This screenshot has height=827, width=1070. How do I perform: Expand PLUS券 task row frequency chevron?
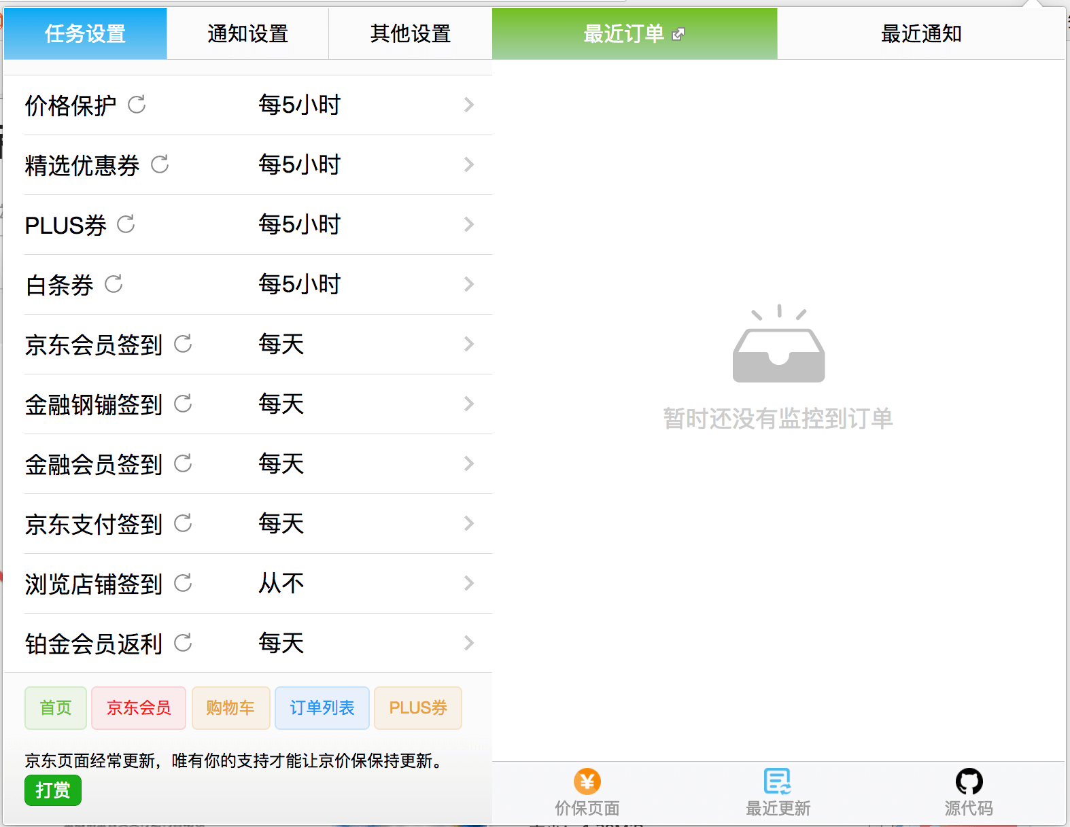(x=469, y=224)
